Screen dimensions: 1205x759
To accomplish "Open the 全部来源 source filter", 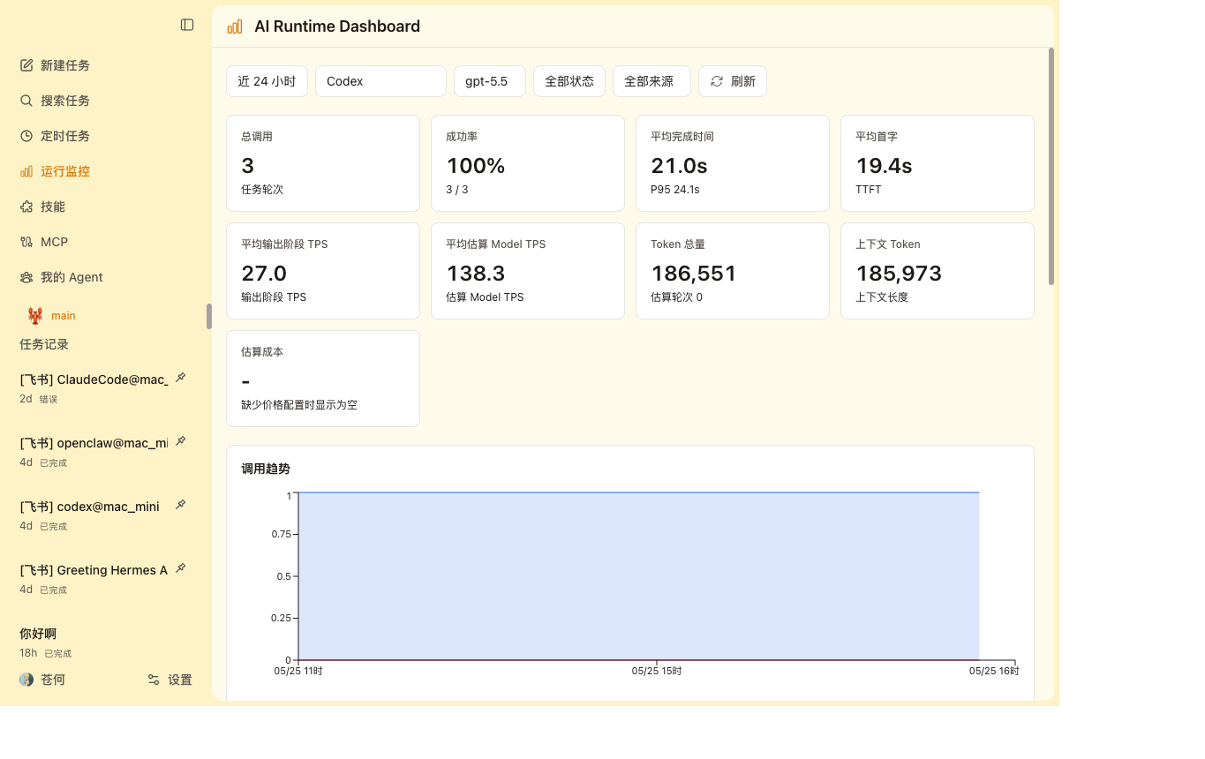I will (x=652, y=81).
